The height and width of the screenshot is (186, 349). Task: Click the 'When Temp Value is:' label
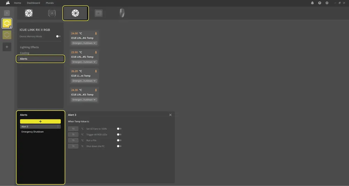click(x=79, y=121)
